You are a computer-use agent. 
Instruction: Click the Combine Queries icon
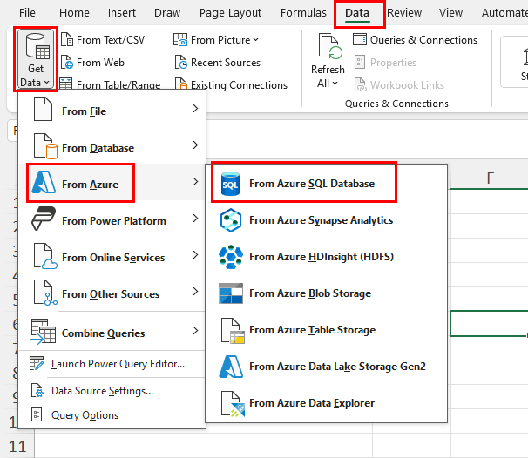43,331
